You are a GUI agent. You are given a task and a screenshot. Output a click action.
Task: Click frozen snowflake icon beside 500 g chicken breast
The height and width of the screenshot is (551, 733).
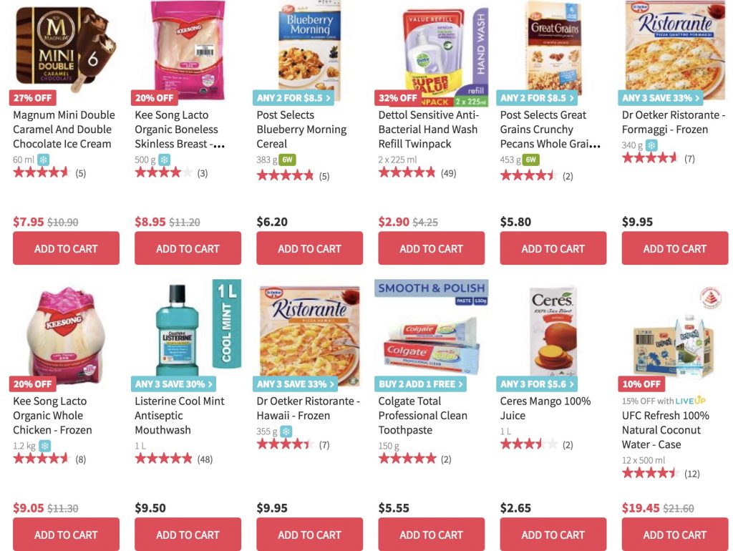tap(164, 160)
